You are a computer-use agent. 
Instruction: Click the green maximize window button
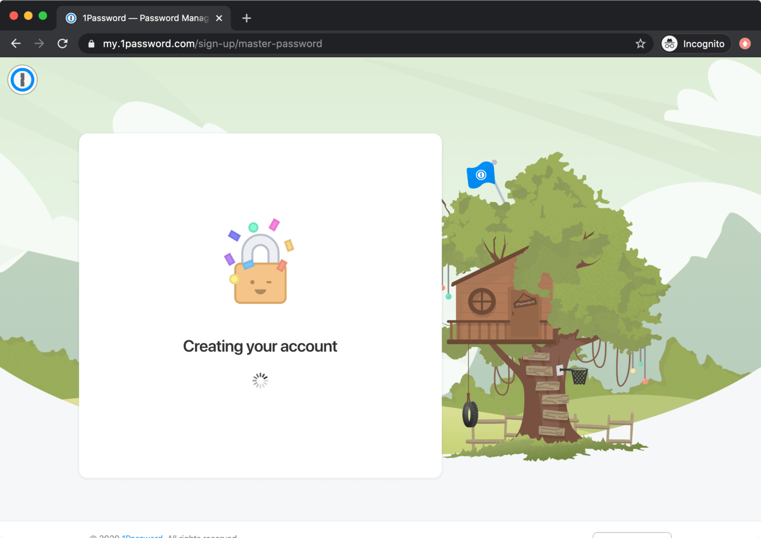43,16
